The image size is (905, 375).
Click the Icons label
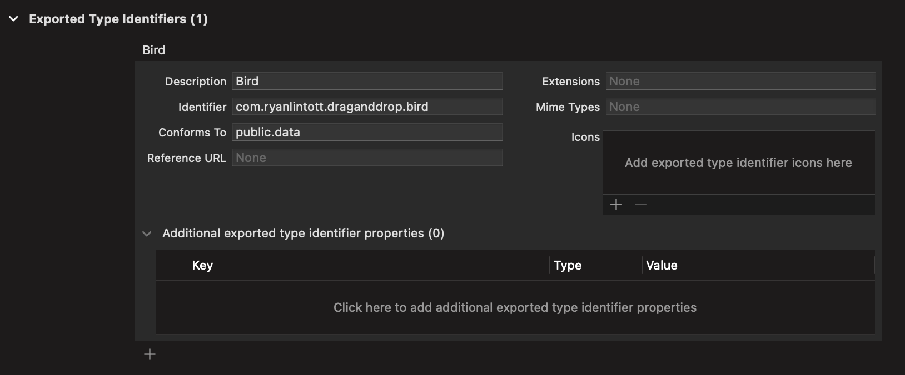click(x=585, y=137)
